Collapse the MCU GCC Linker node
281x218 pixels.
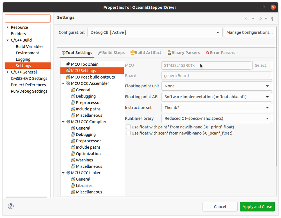[63, 173]
